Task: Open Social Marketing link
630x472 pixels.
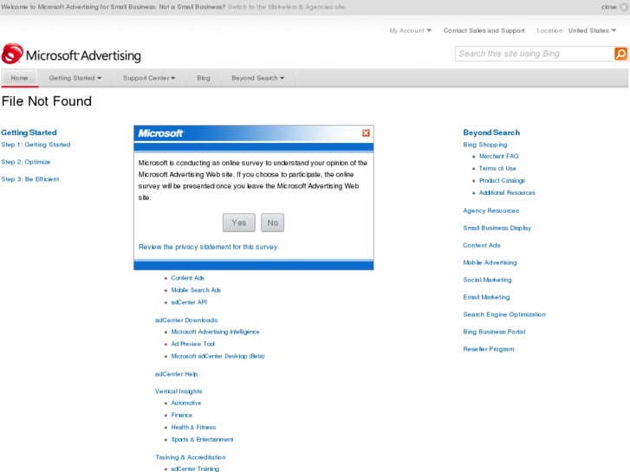Action: point(487,280)
